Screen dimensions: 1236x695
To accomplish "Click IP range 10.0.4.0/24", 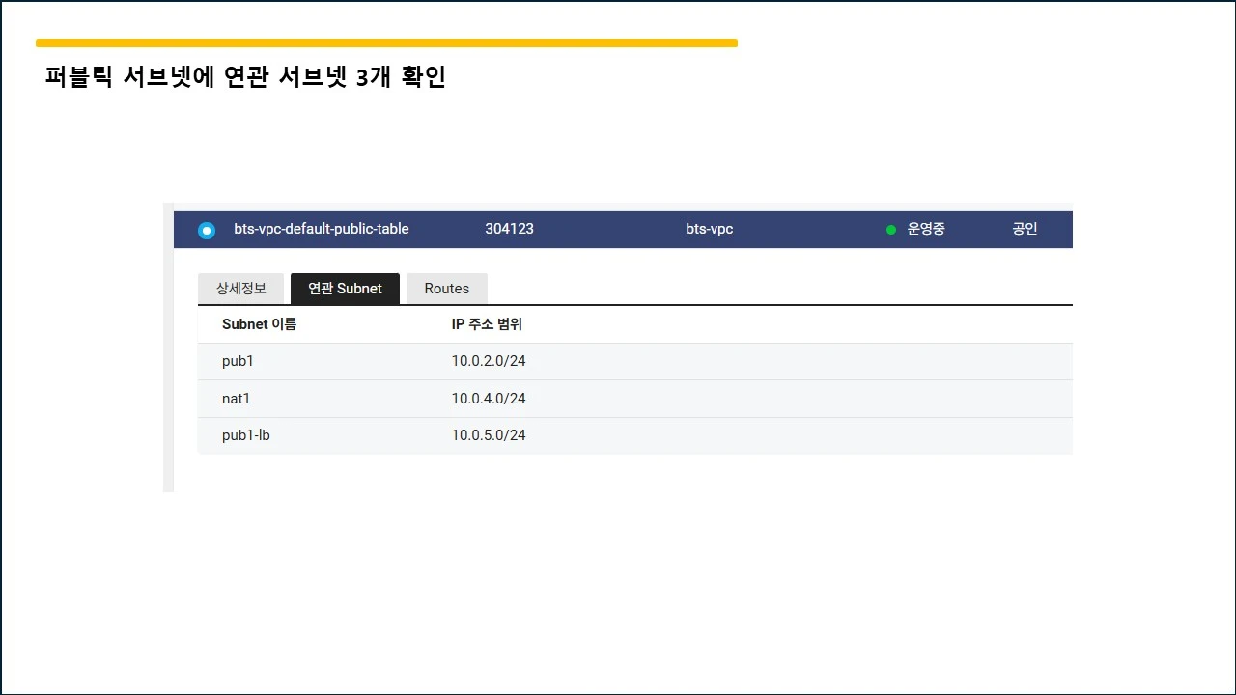I will [489, 399].
